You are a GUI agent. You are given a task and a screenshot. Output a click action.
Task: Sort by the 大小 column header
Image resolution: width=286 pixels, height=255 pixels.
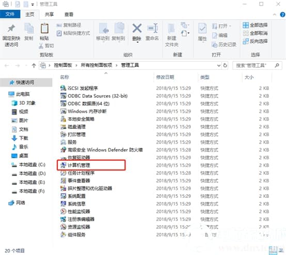click(249, 77)
